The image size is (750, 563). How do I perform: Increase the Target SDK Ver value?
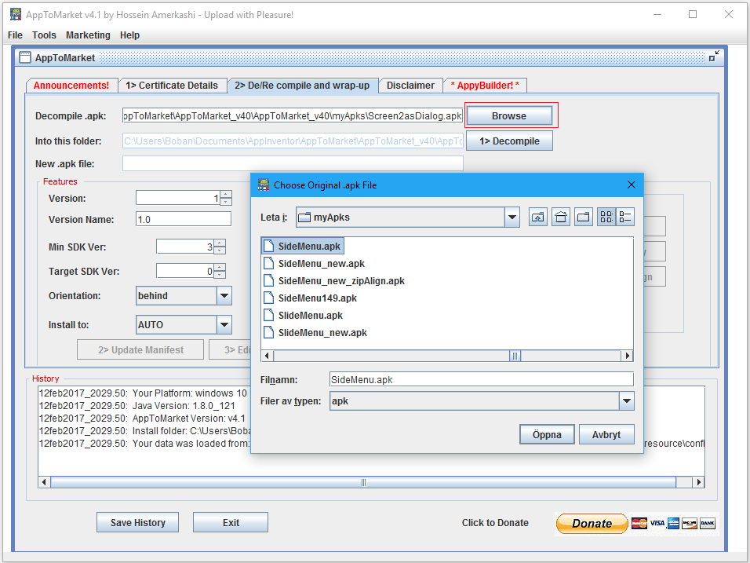220,268
